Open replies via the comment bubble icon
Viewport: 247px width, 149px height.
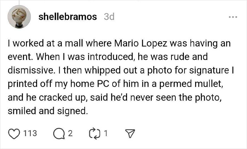pyautogui.click(x=58, y=133)
